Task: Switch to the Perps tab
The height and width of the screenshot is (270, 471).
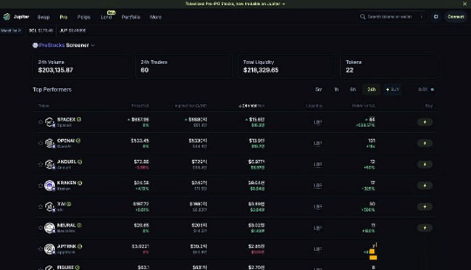Action: coord(84,17)
